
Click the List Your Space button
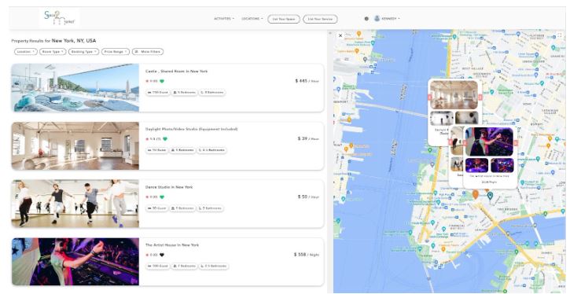click(284, 19)
